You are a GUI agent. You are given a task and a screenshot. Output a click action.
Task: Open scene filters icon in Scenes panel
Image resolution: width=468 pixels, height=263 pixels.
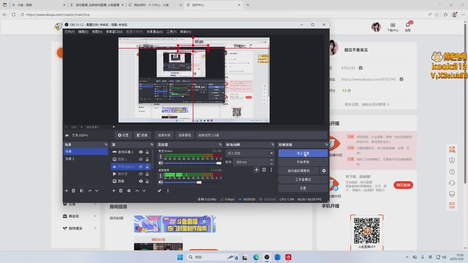click(81, 191)
